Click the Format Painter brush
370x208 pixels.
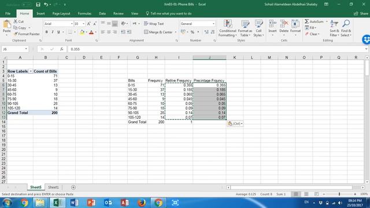coord(16,34)
